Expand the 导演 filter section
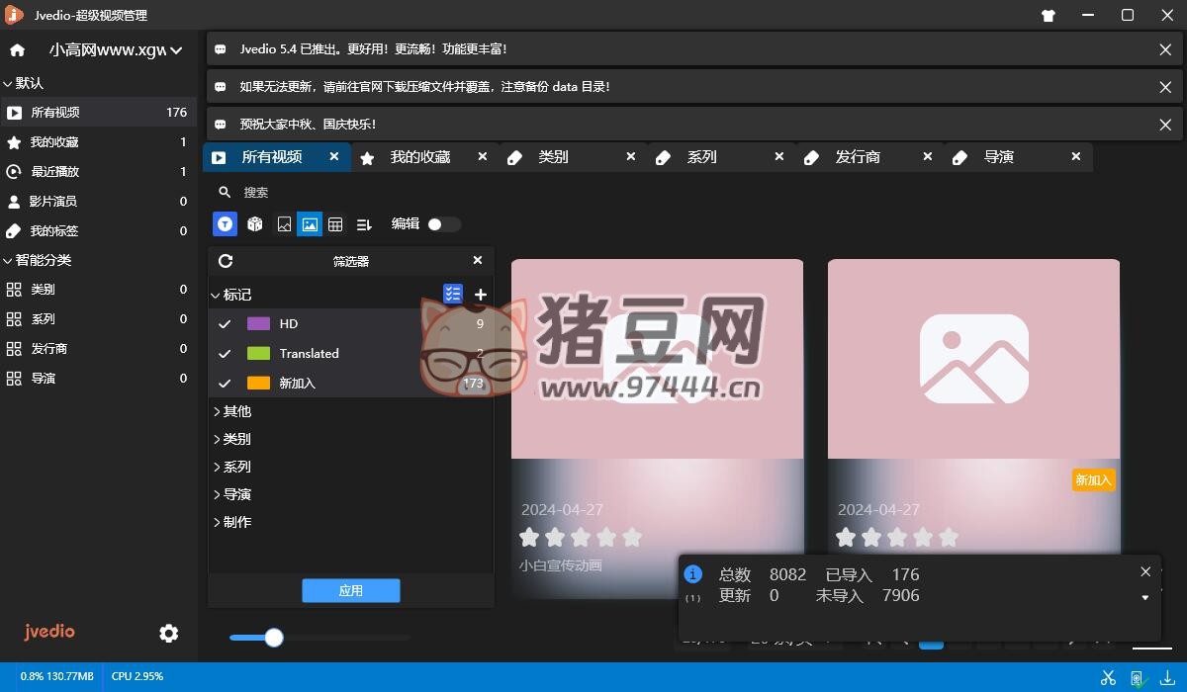 [x=233, y=494]
